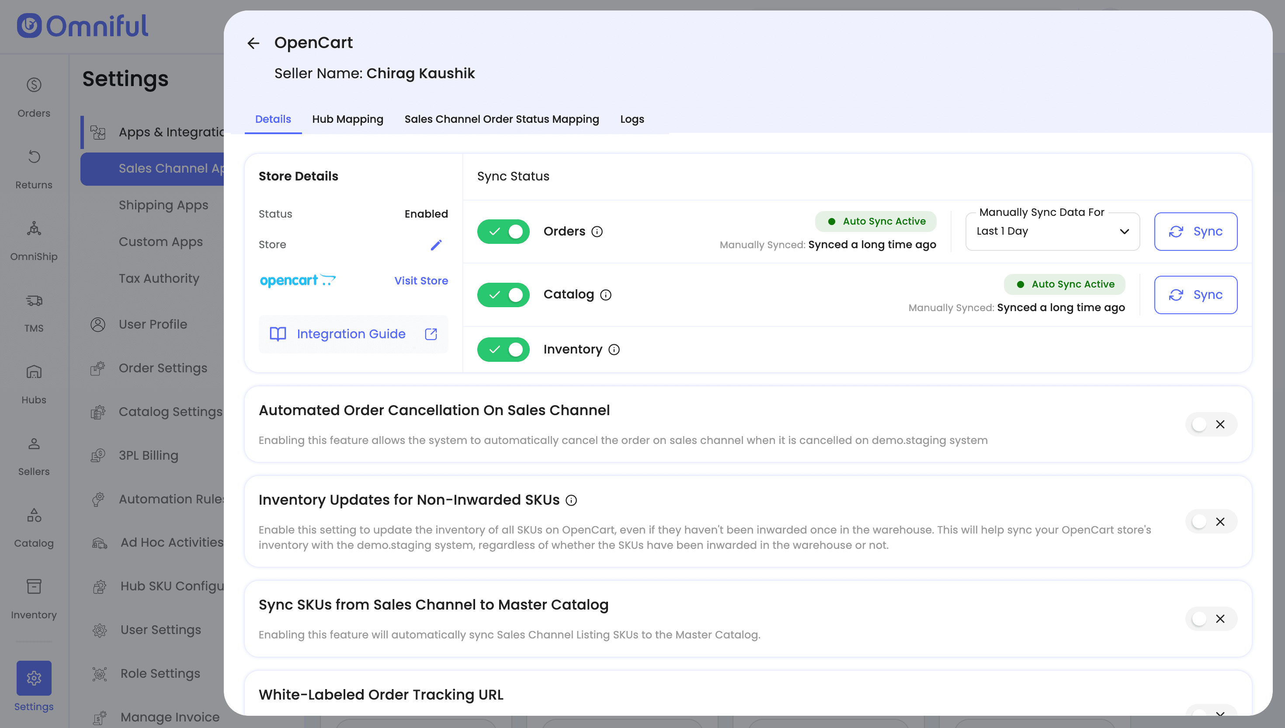This screenshot has height=728, width=1285.
Task: Enable Automated Order Cancellation toggle
Action: click(x=1211, y=424)
